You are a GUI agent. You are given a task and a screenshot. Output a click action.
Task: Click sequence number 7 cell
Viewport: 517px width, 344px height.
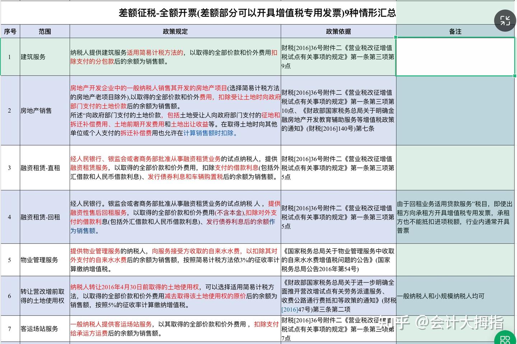pyautogui.click(x=10, y=329)
